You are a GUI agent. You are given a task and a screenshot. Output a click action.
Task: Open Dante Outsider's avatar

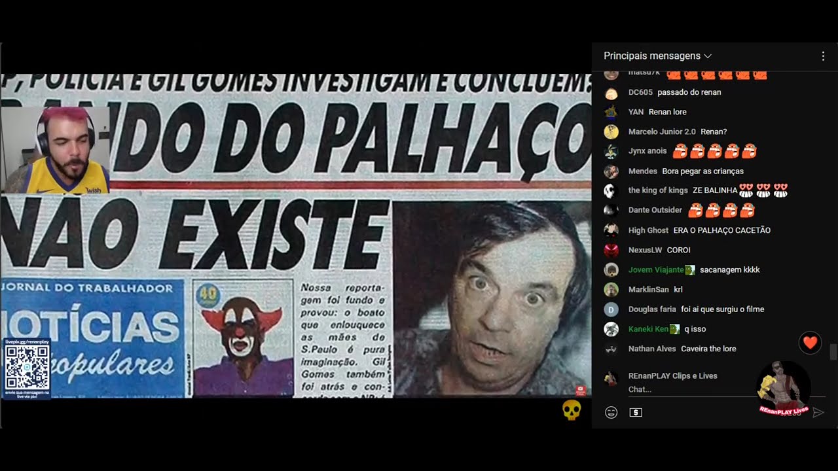[611, 210]
